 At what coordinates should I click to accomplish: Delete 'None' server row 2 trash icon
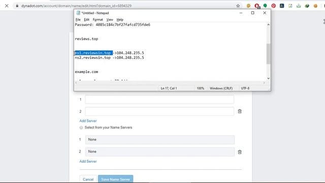(240, 152)
